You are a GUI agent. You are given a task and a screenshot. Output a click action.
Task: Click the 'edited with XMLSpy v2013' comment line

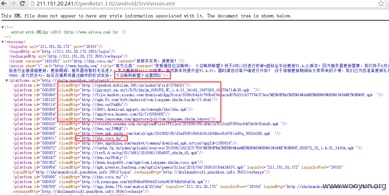pos(68,32)
